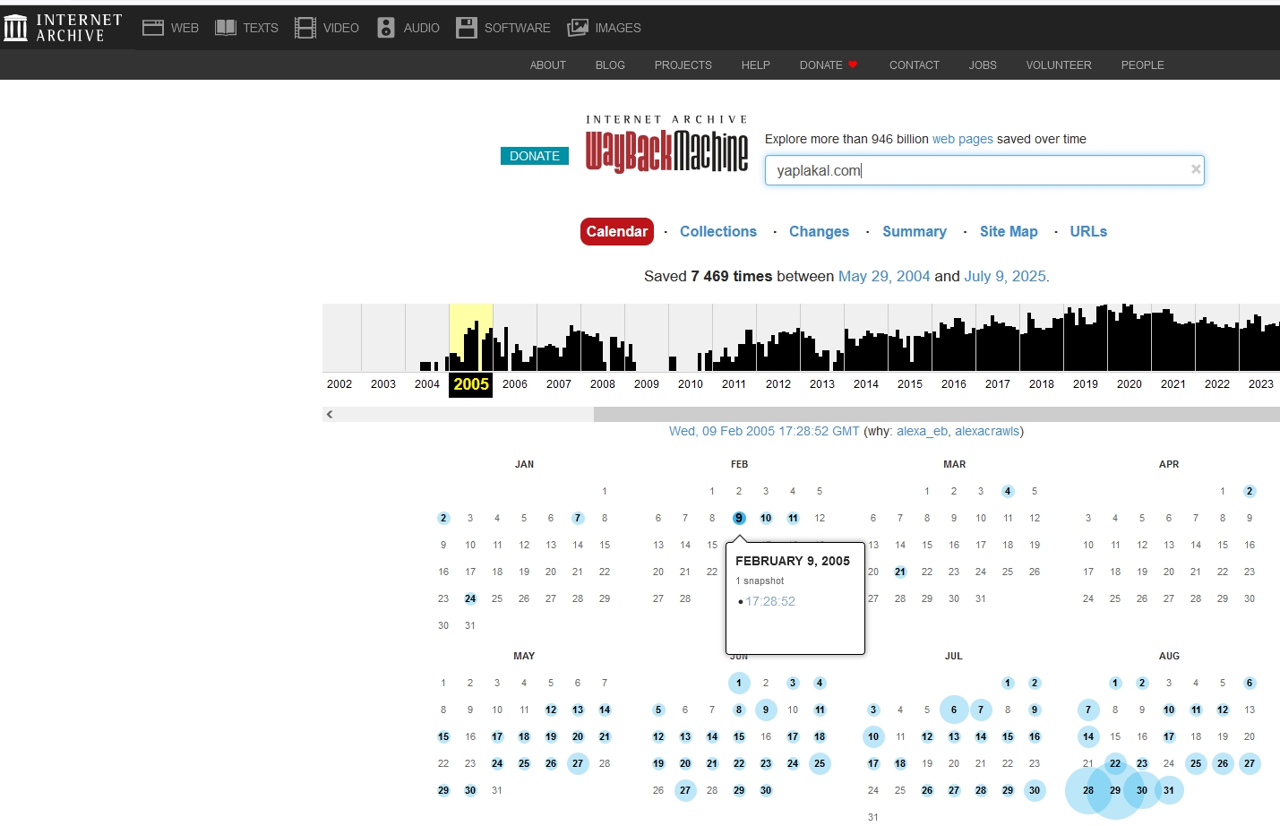Open the Blog menu item
This screenshot has height=826, width=1280.
tap(610, 65)
